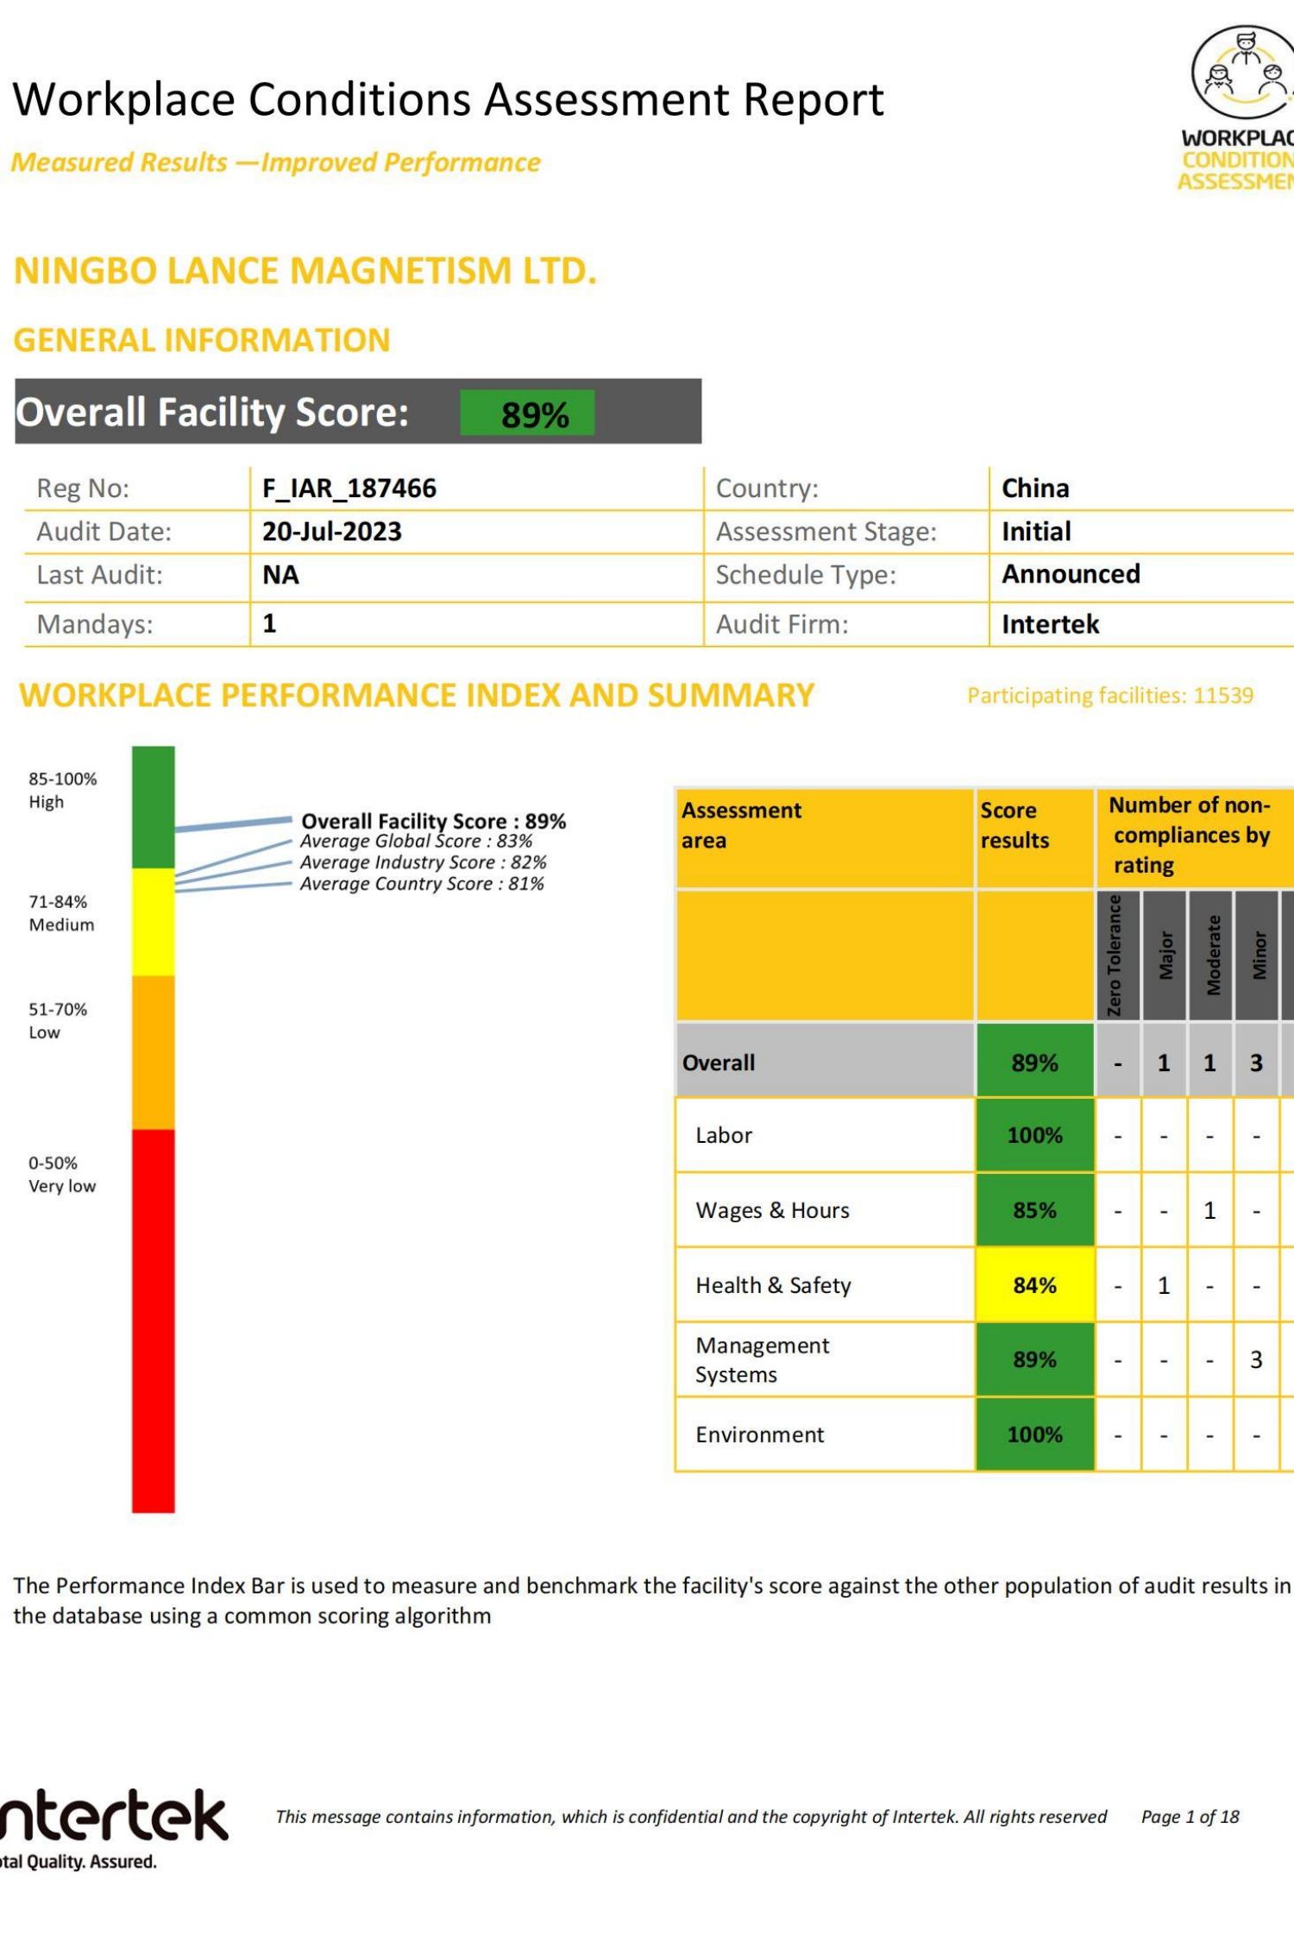
Task: Click the confidentiality notice in the footer
Action: [x=691, y=1816]
